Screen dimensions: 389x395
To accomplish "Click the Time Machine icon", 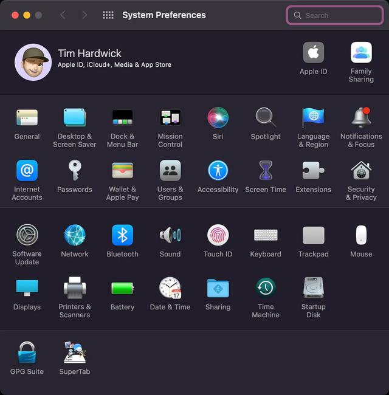I will click(266, 287).
